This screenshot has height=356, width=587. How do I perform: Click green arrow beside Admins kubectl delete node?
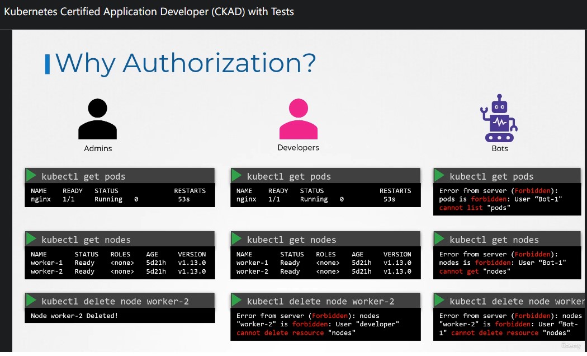click(x=31, y=300)
